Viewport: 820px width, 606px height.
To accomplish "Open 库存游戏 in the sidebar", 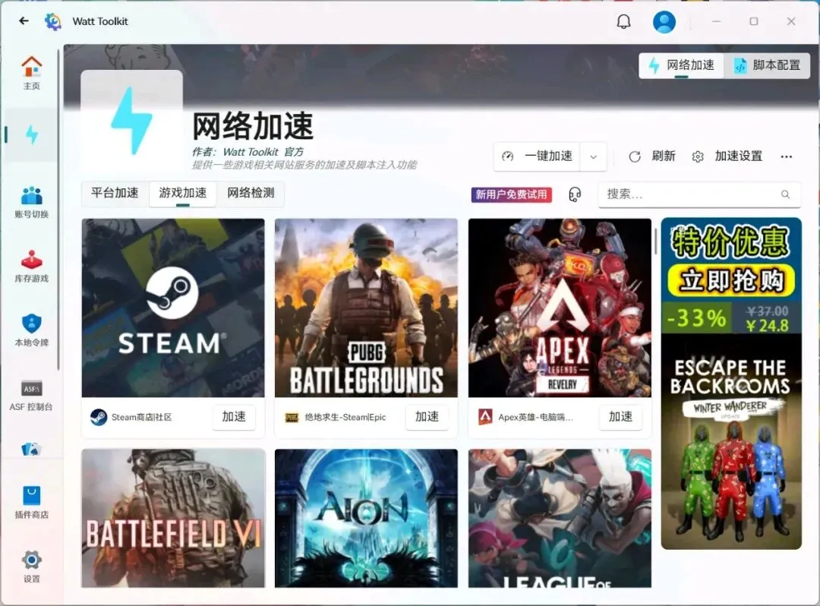I will tap(31, 266).
